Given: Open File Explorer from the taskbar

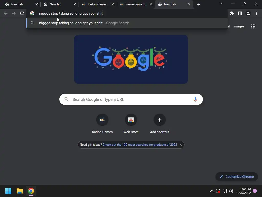Looking at the screenshot, I should pos(19,191).
